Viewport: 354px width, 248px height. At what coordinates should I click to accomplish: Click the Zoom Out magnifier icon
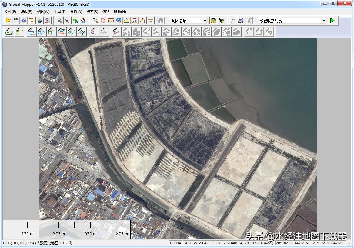tap(67, 21)
